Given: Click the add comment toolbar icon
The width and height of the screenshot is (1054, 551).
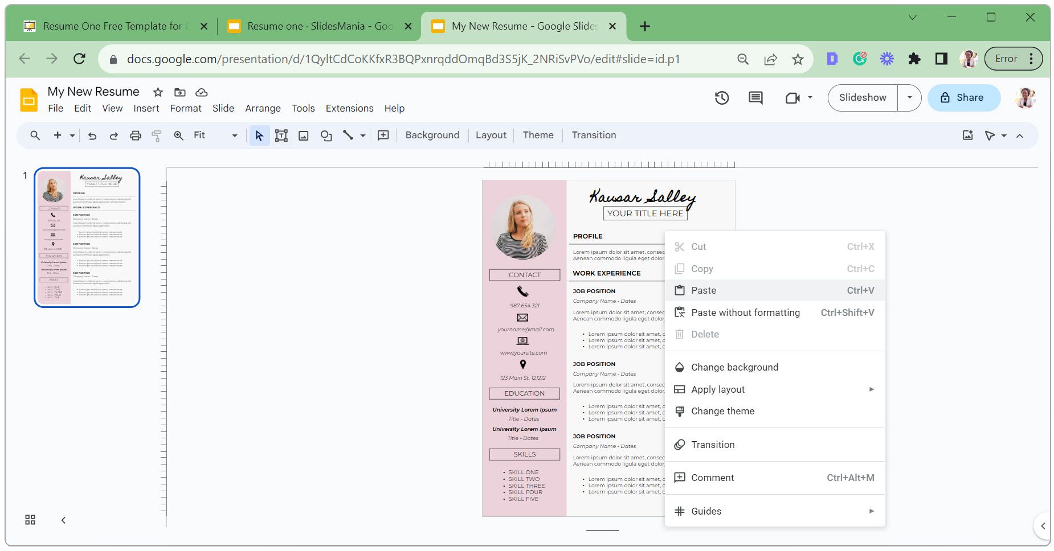Looking at the screenshot, I should click(383, 135).
